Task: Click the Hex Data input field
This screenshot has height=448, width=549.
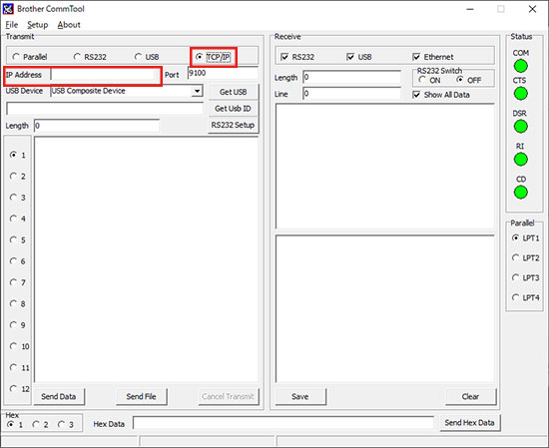Action: tap(283, 423)
